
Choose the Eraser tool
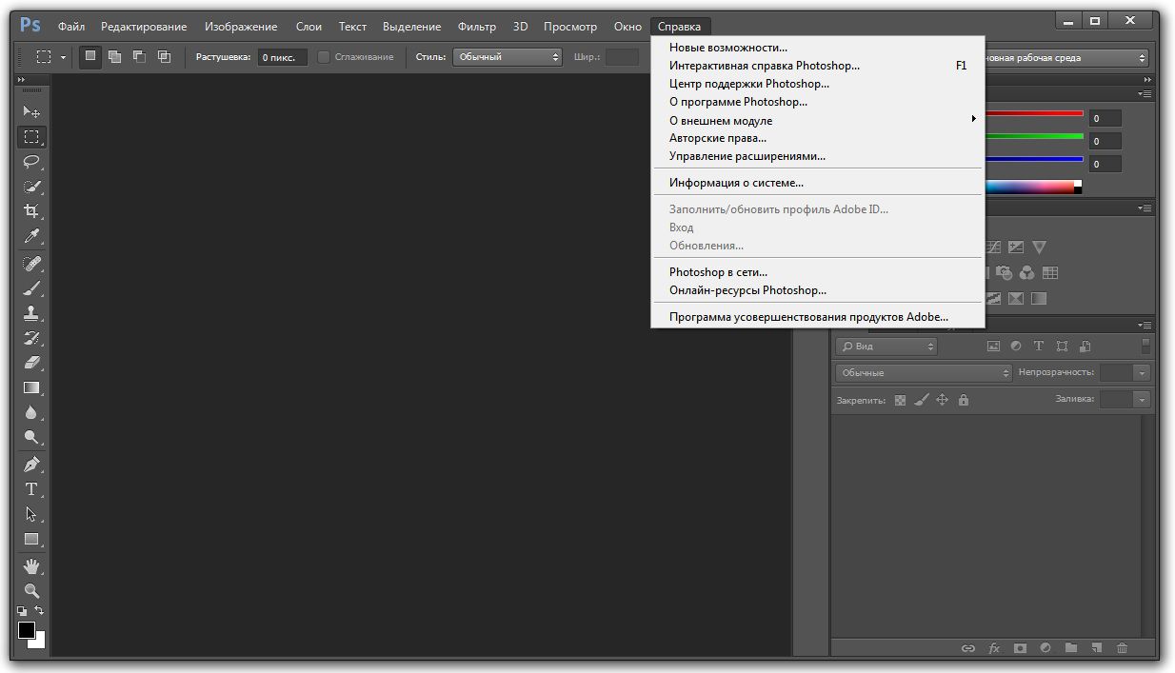pyautogui.click(x=31, y=363)
